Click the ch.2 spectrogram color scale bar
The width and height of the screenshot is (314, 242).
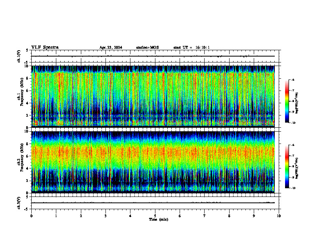pos(287,166)
